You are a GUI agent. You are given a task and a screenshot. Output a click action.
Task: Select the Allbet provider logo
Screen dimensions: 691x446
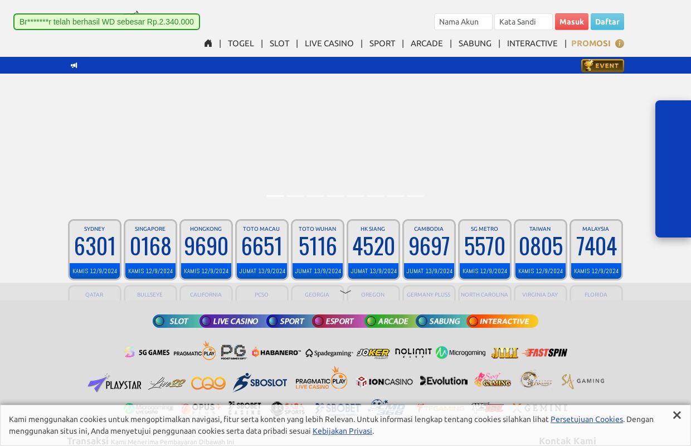[536, 380]
